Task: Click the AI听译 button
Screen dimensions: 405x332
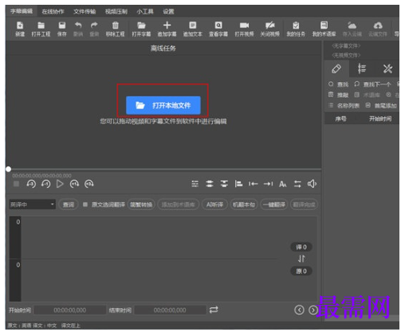Action: tap(214, 205)
